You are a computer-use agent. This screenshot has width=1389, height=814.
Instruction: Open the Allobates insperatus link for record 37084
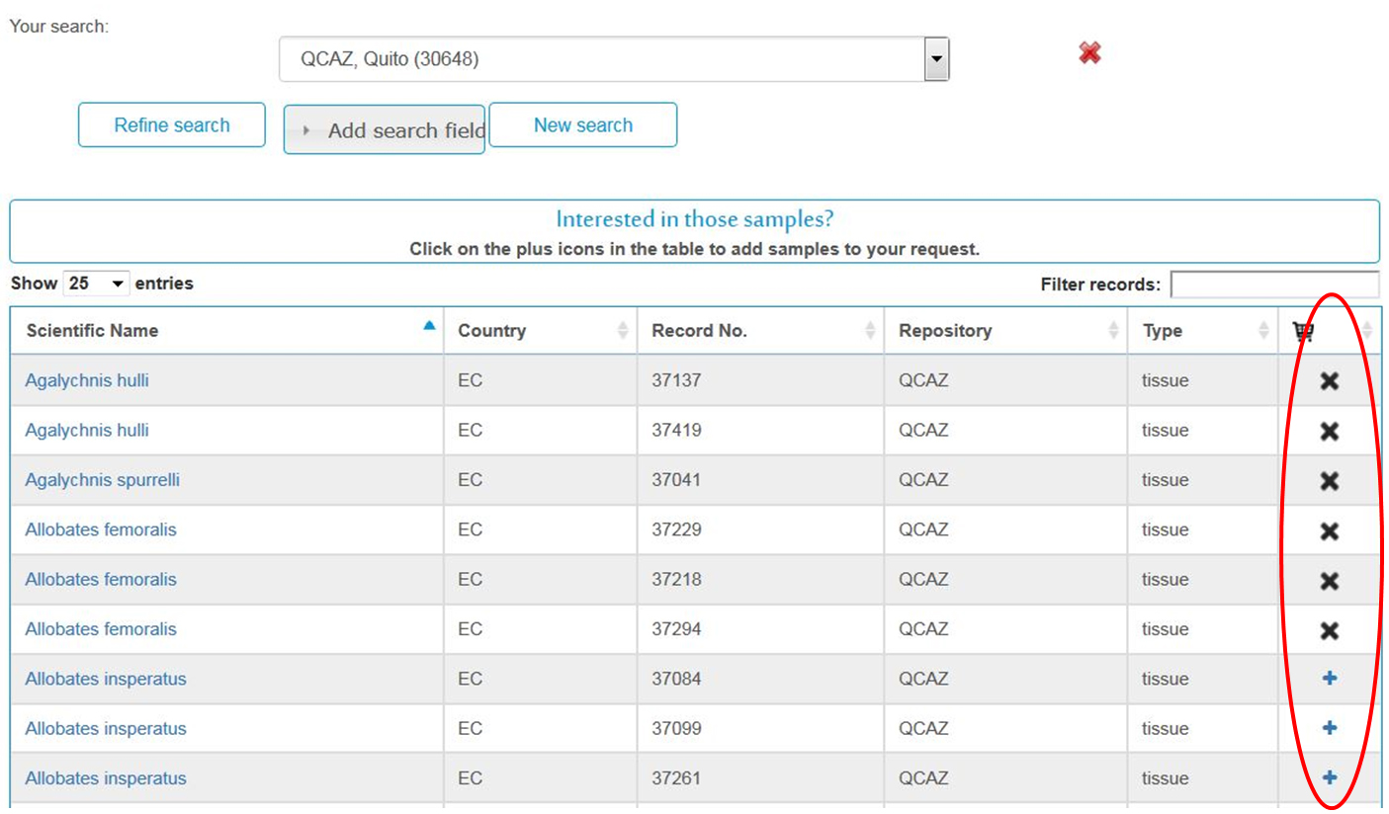106,680
